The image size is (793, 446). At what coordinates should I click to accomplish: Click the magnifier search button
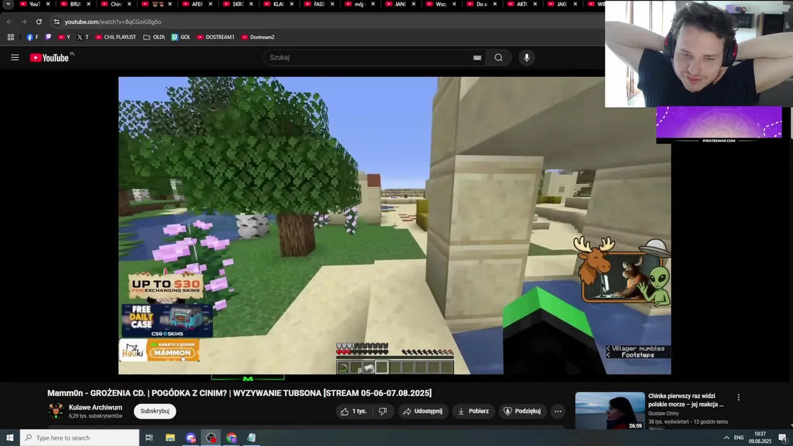[x=499, y=58]
